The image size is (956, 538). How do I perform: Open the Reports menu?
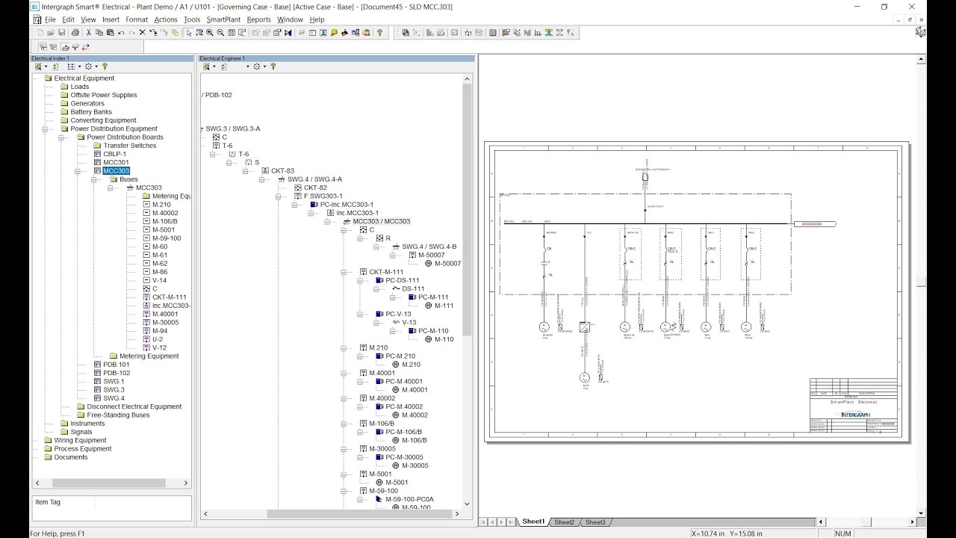[259, 19]
